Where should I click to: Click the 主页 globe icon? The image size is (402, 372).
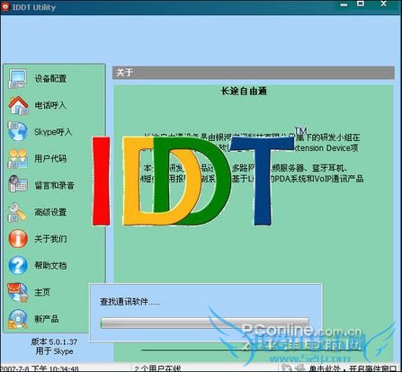pyautogui.click(x=18, y=292)
